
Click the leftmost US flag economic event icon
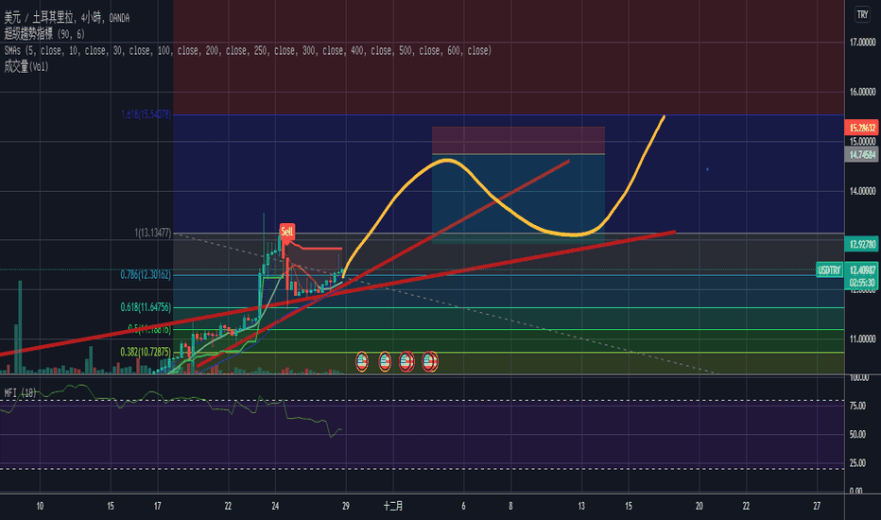tap(362, 361)
